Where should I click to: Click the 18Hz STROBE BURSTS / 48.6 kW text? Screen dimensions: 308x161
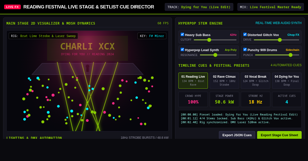[x=145, y=137]
